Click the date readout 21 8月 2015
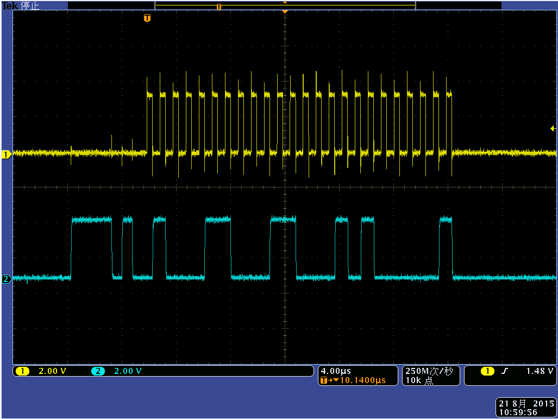The image size is (558, 419). 526,403
